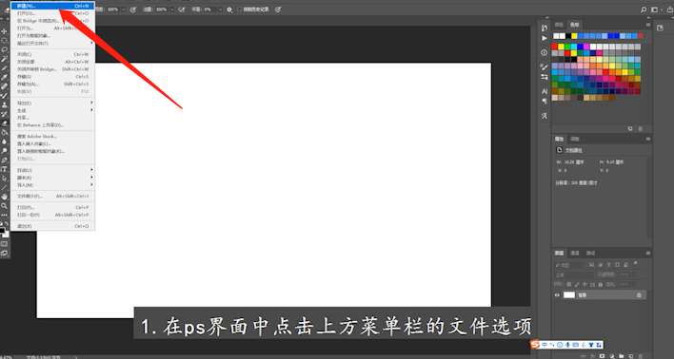Image resolution: width=674 pixels, height=359 pixels.
Task: Add layer mask from Layers panel footer
Action: (x=603, y=355)
